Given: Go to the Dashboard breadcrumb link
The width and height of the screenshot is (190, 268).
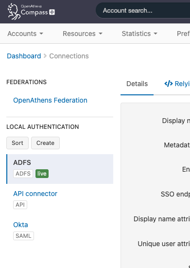Looking at the screenshot, I should click(x=24, y=56).
